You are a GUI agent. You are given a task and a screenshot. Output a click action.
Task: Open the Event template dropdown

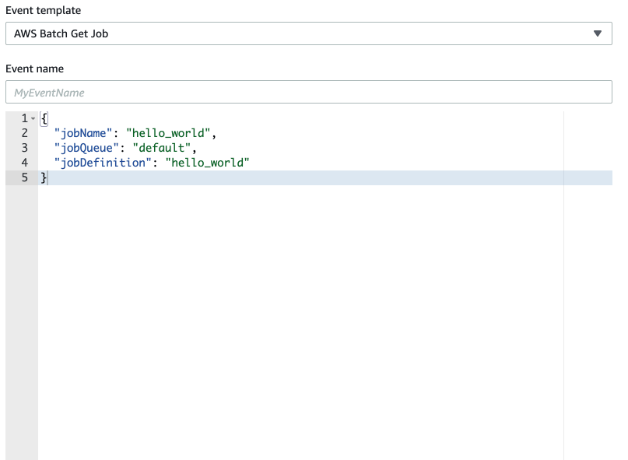[x=309, y=33]
